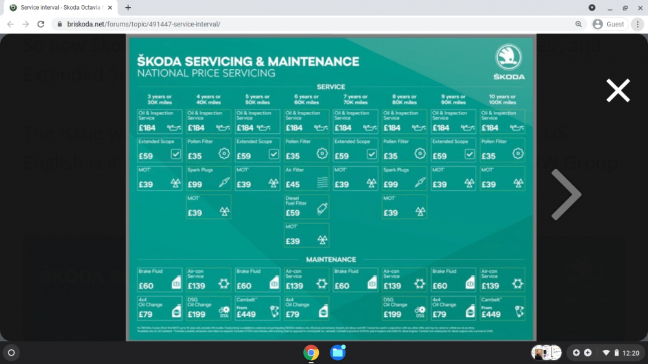Click the '6 years or 60K miles' column header
The image size is (648, 364).
pos(307,100)
